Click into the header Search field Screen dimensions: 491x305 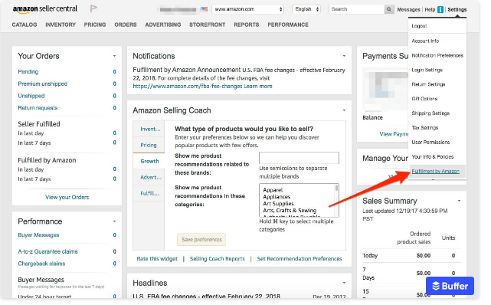tap(356, 9)
